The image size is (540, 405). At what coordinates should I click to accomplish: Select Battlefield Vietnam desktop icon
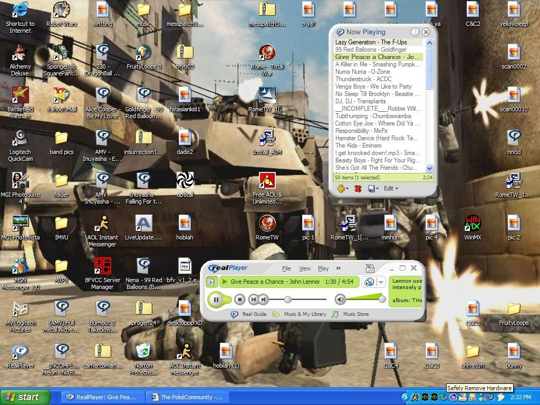20,103
